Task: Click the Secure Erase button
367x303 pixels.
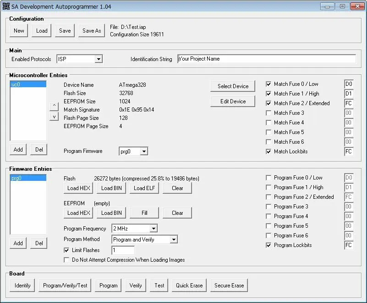Action: [229, 286]
